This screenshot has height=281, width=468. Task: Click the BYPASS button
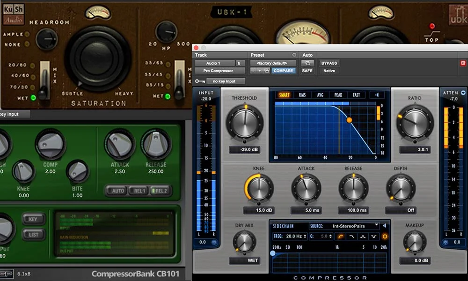click(x=329, y=63)
